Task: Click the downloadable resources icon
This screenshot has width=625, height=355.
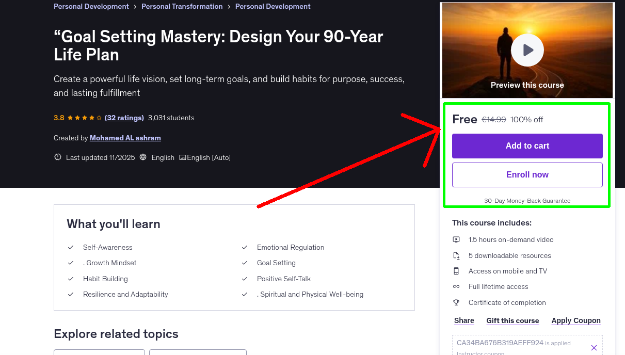Action: pyautogui.click(x=456, y=255)
